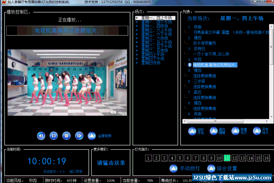Select playlist item 1 序曲
Image resolution: width=274 pixels, height=183 pixels.
198,27
